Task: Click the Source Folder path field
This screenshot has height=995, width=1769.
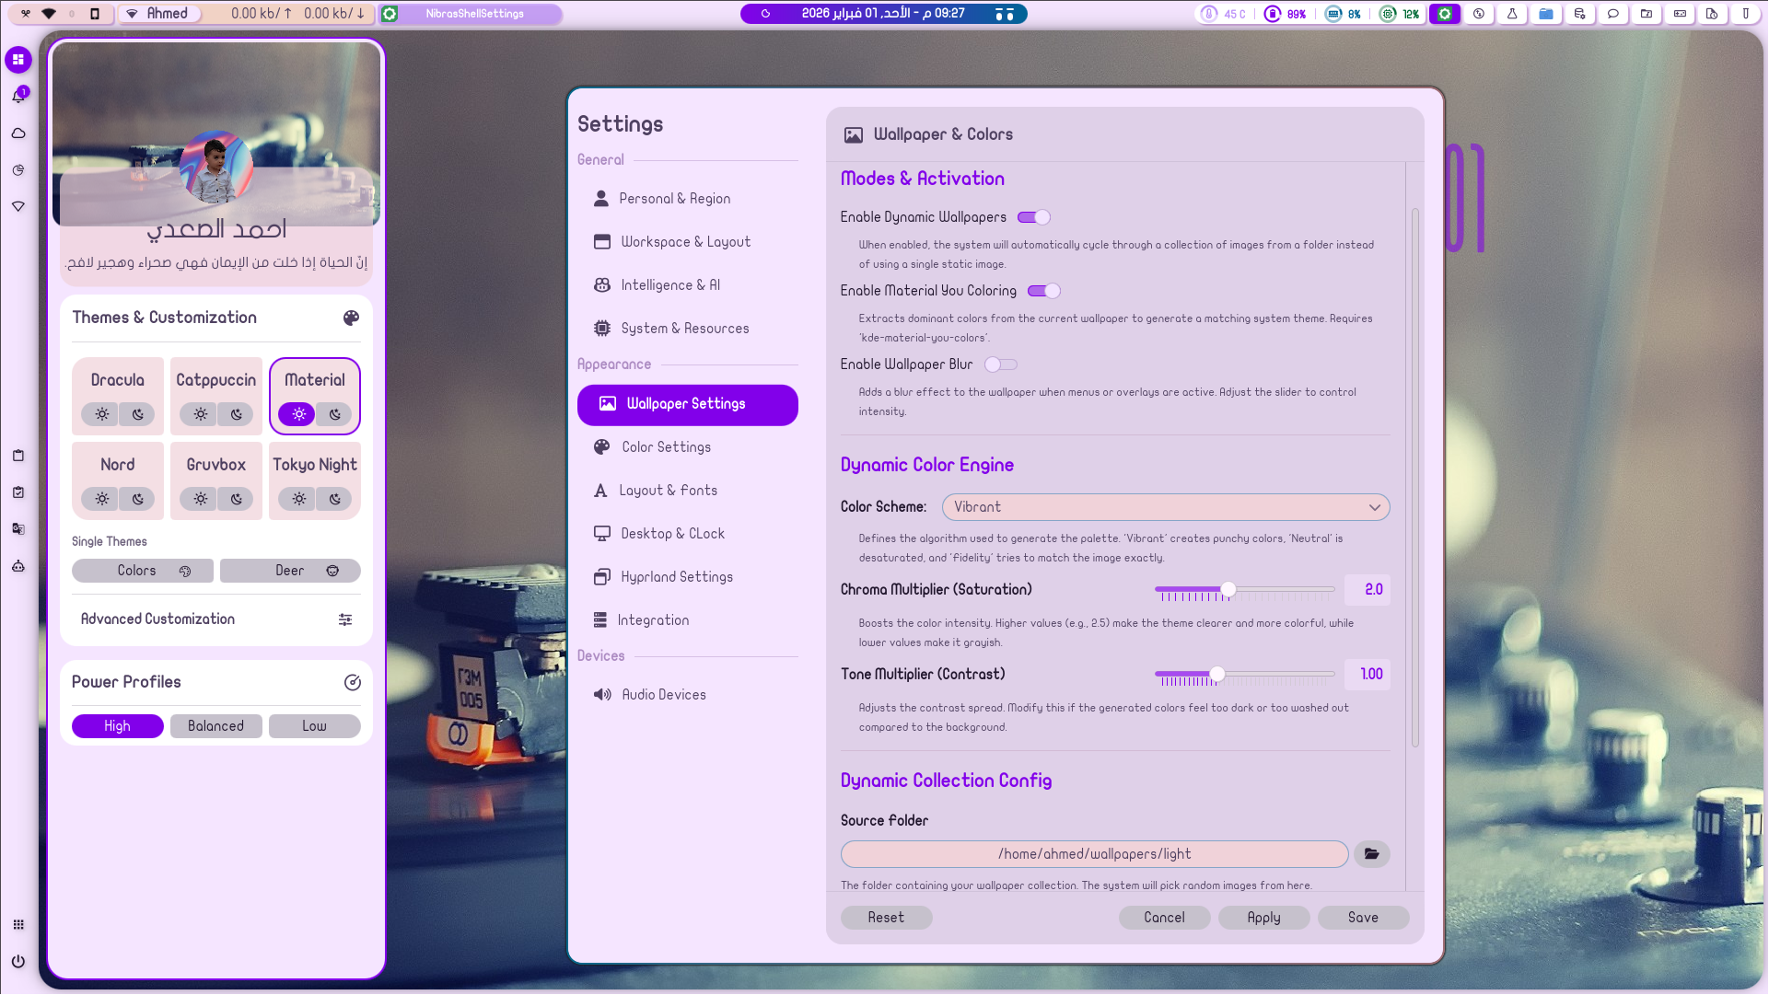Action: (x=1093, y=854)
